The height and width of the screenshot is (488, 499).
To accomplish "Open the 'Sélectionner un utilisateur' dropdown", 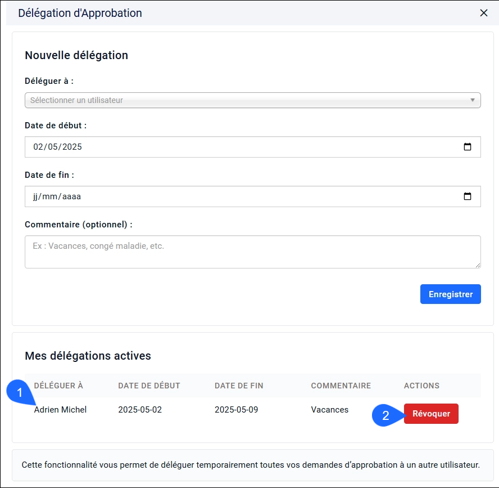I will tap(253, 100).
